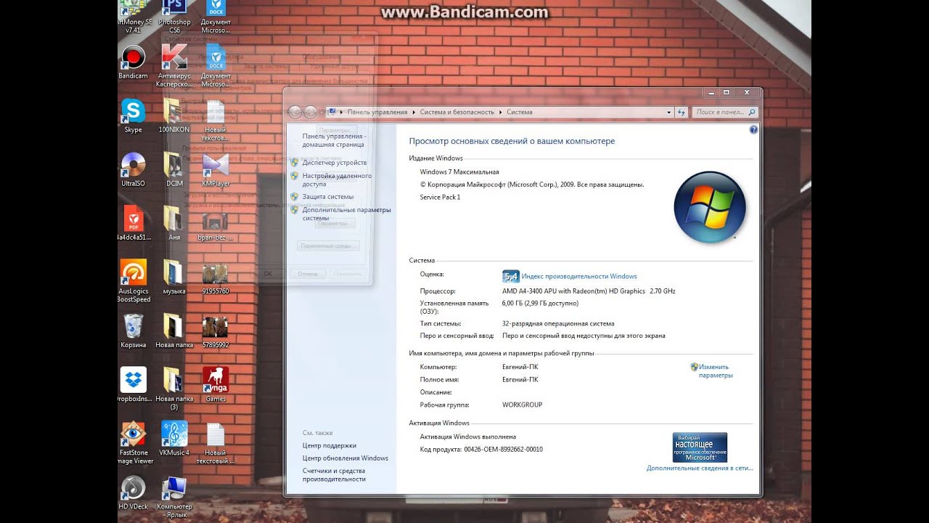The height and width of the screenshot is (523, 929).
Task: Open Центр обновления Windows link
Action: (x=345, y=458)
